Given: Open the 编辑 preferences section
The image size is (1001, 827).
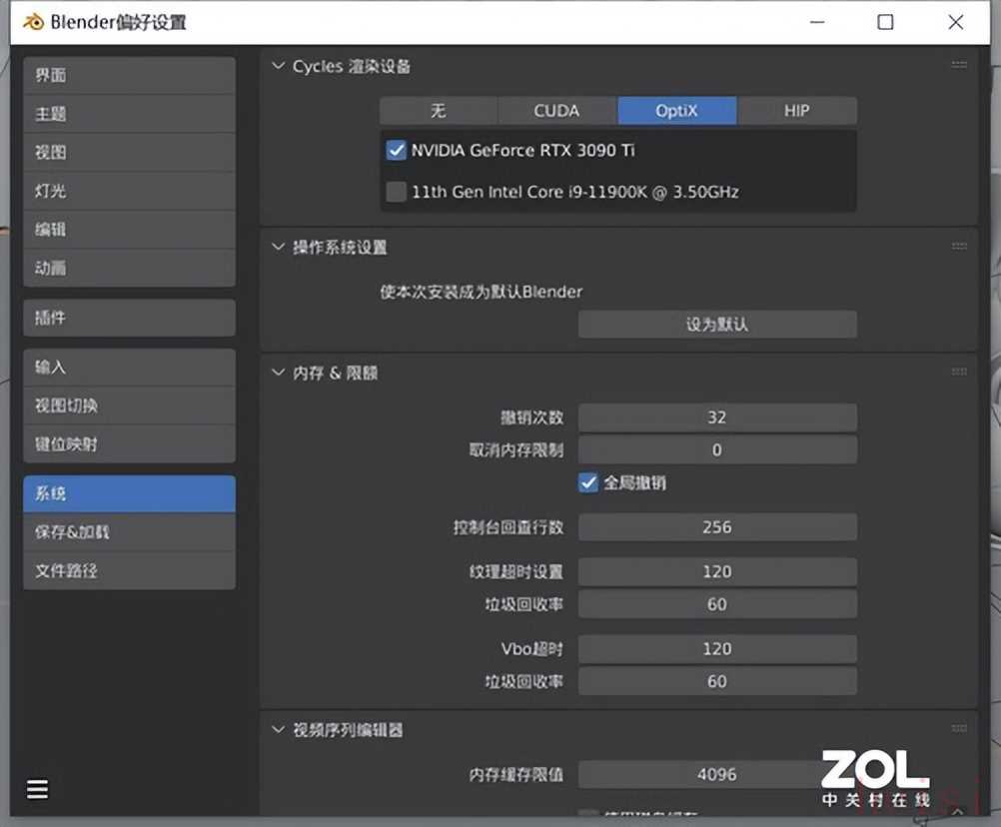Looking at the screenshot, I should [x=130, y=230].
